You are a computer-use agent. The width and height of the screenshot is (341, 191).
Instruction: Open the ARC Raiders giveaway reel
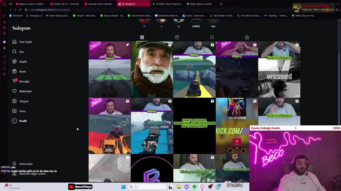click(x=233, y=126)
